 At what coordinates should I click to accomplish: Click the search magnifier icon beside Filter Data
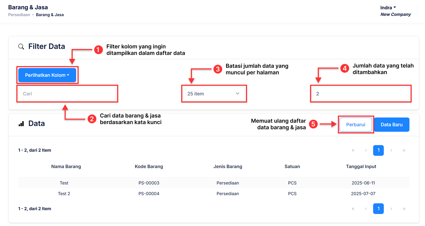(21, 46)
